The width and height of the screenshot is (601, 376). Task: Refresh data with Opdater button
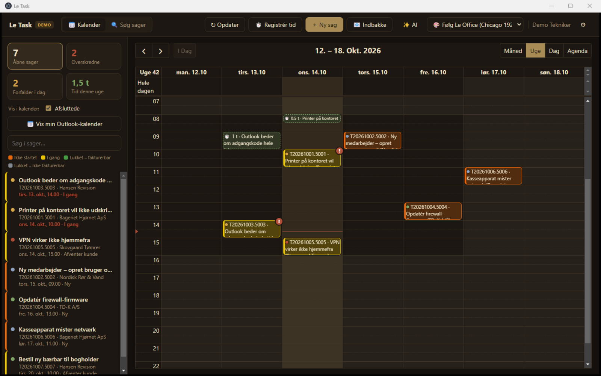point(225,25)
